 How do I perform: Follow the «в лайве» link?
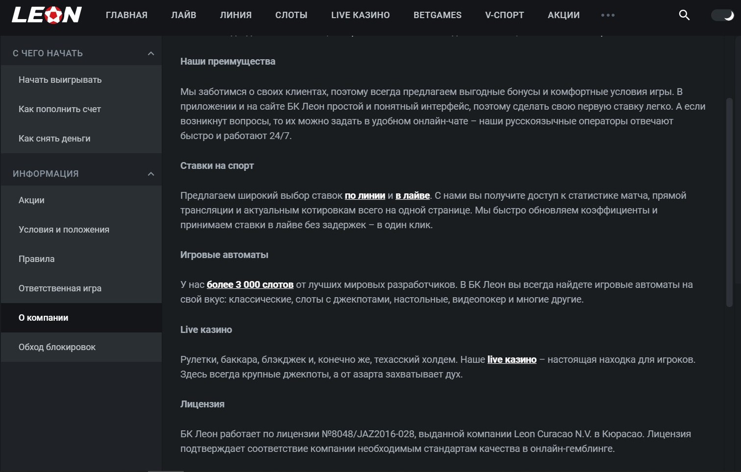click(413, 196)
